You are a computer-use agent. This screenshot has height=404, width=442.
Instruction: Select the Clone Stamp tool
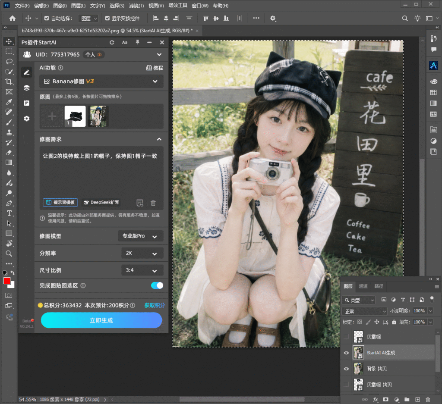coord(9,132)
